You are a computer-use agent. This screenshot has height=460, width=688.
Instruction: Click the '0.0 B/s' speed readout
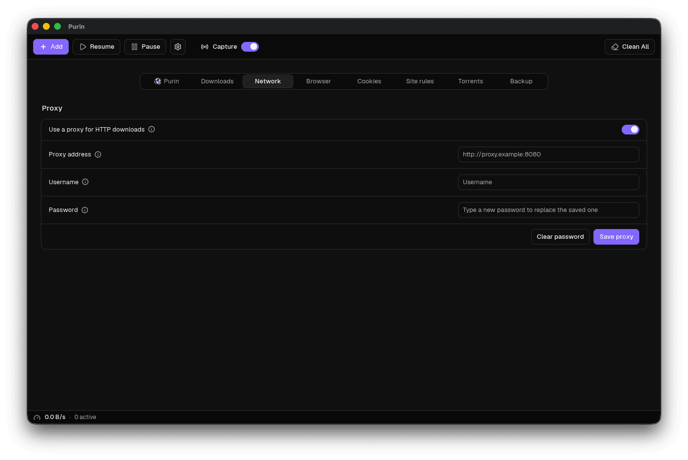click(x=55, y=417)
